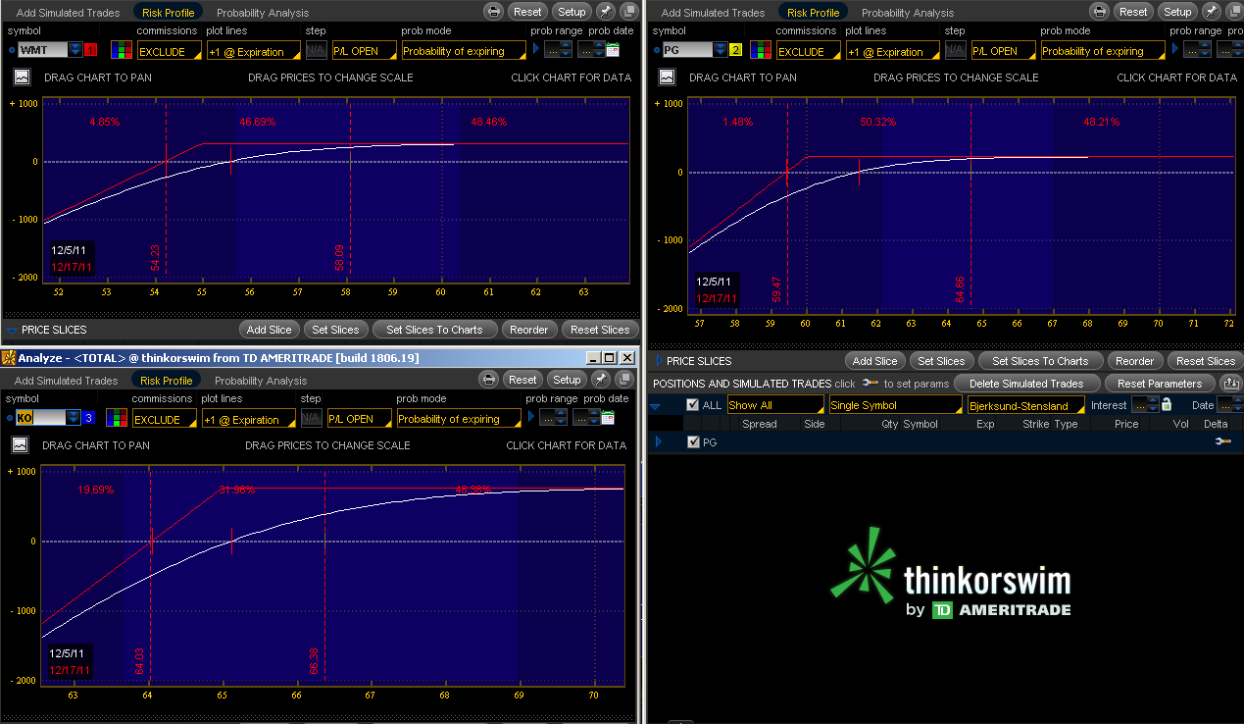The height and width of the screenshot is (724, 1244).
Task: Click the prob range play arrow in WMT panel
Action: tap(536, 50)
